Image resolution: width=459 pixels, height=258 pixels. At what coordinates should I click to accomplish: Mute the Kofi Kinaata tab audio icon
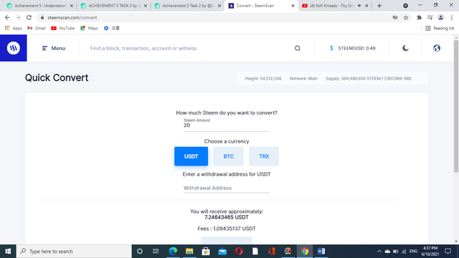point(359,6)
